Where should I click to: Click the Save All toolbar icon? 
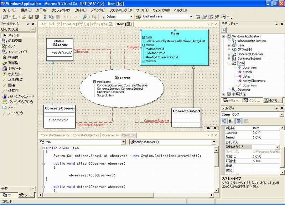(37, 17)
